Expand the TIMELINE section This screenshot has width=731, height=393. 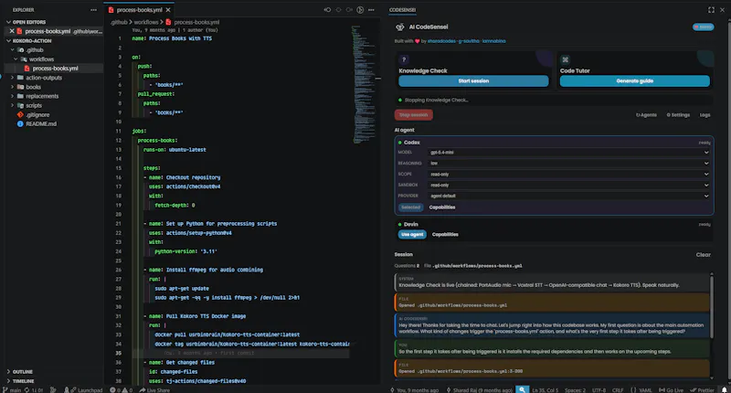click(x=23, y=381)
